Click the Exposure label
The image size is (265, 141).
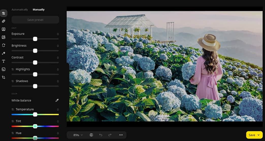(x=18, y=34)
